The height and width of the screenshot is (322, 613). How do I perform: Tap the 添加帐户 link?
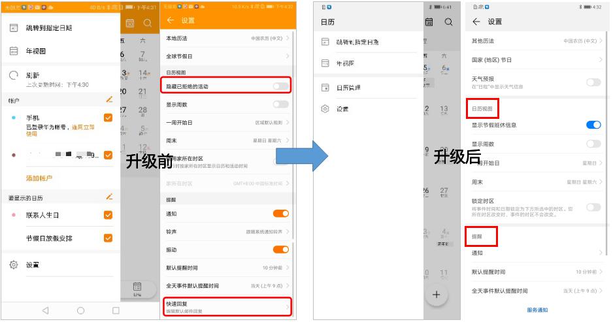(39, 178)
